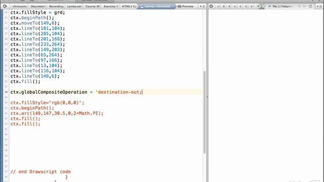Open the 'HTML5 Ca' breadcrumb segment
This screenshot has height=182, width=324.
(129, 7)
